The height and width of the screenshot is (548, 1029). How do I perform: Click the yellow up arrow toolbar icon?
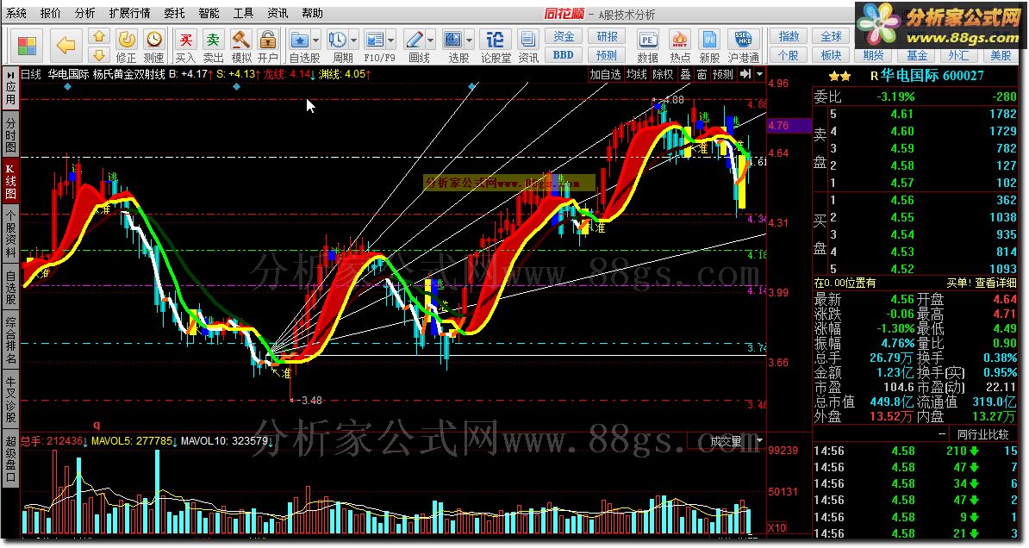pos(99,37)
